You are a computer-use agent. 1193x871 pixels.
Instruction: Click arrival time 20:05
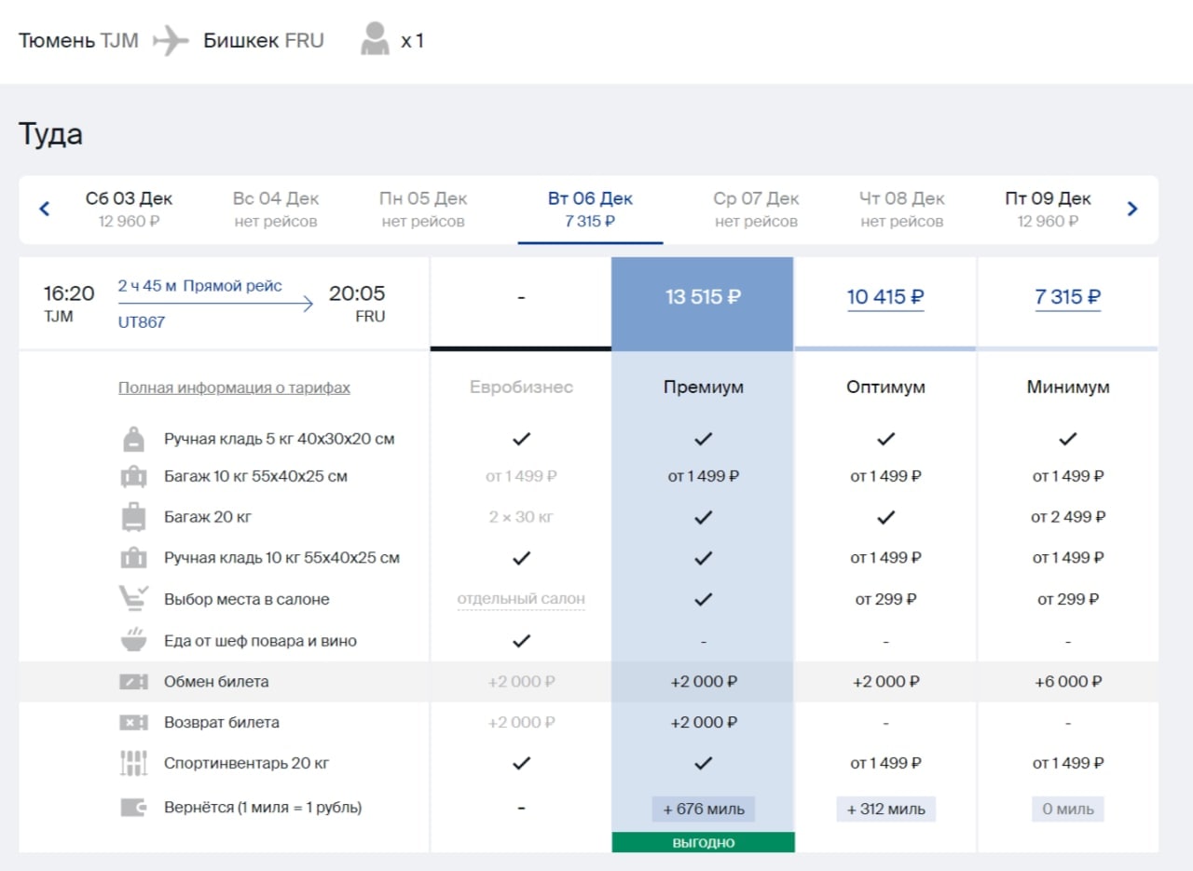[x=357, y=293]
